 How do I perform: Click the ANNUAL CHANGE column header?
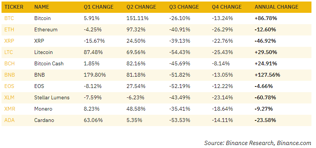tap(277, 7)
